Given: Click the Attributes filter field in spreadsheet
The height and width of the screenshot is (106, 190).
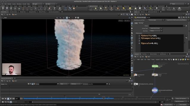Looking at the screenshot, I should 97,84.
